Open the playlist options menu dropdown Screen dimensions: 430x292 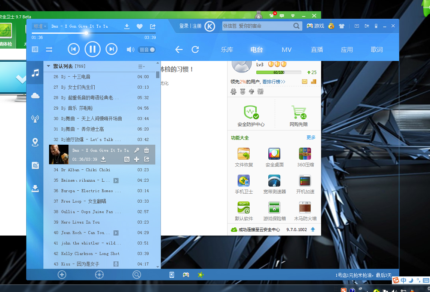[x=141, y=67]
